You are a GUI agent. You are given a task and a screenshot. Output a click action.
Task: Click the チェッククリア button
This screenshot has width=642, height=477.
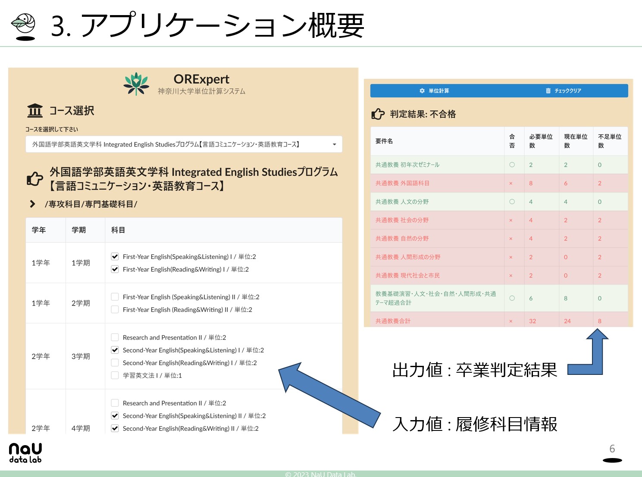(564, 90)
